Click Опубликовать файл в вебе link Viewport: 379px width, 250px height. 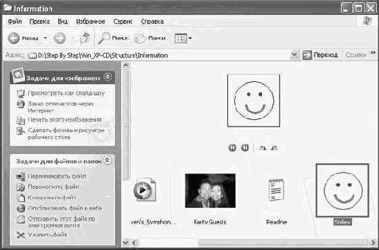(65, 208)
